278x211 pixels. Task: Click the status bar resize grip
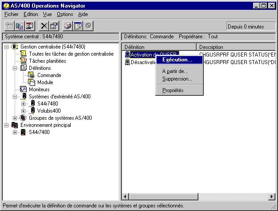coord(274,207)
